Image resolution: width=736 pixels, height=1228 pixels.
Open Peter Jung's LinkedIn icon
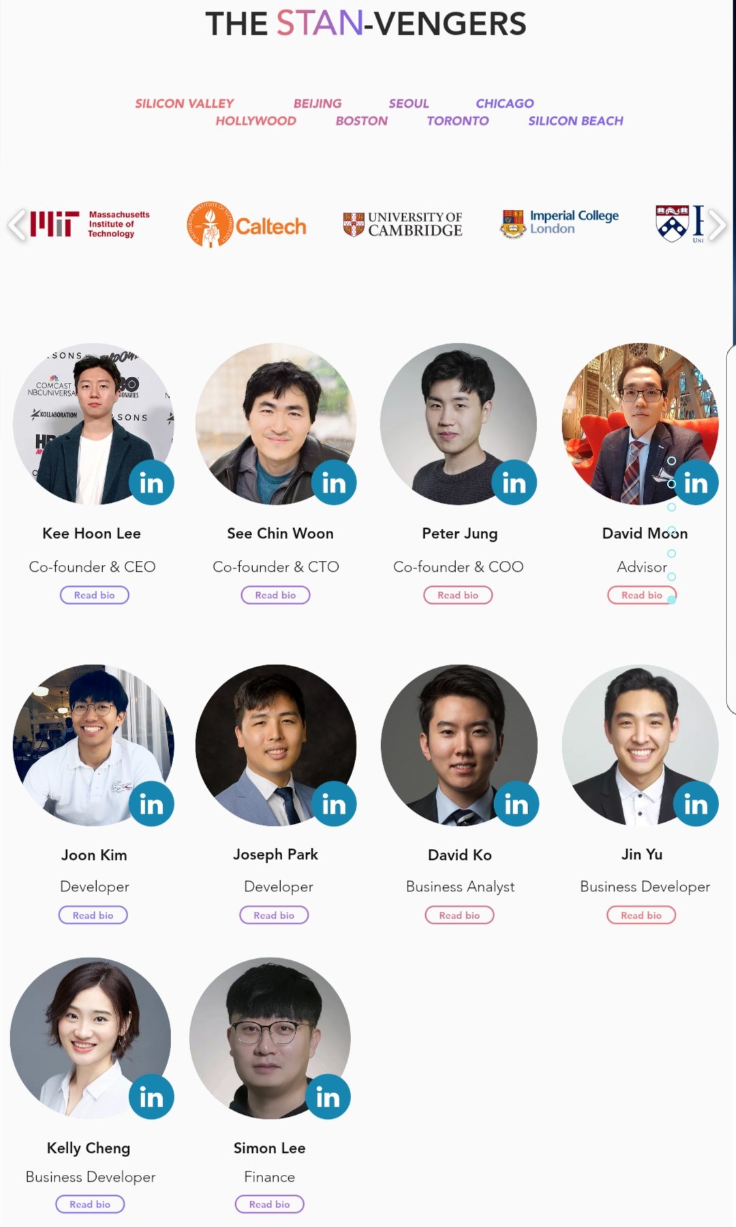515,482
